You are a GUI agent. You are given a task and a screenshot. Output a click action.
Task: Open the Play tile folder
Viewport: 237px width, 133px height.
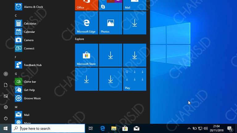pyautogui.click(x=135, y=79)
